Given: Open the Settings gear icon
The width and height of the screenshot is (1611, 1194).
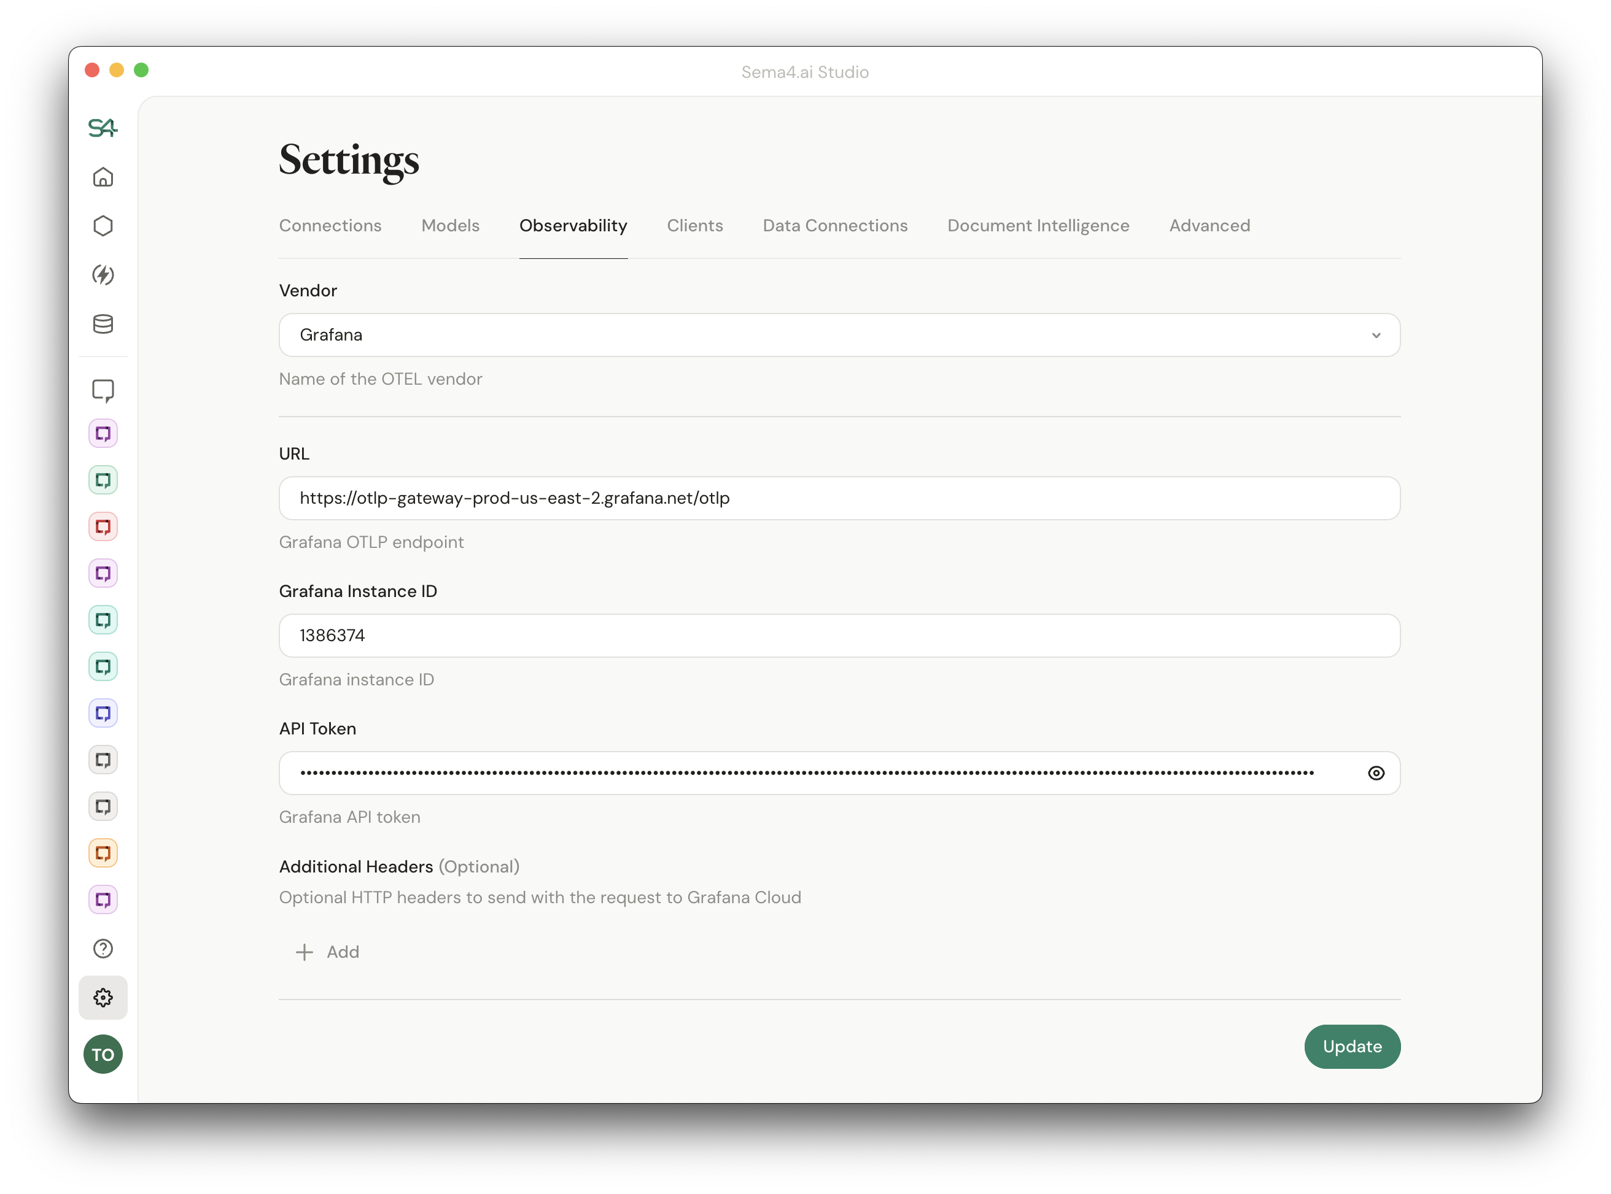Looking at the screenshot, I should coord(103,998).
